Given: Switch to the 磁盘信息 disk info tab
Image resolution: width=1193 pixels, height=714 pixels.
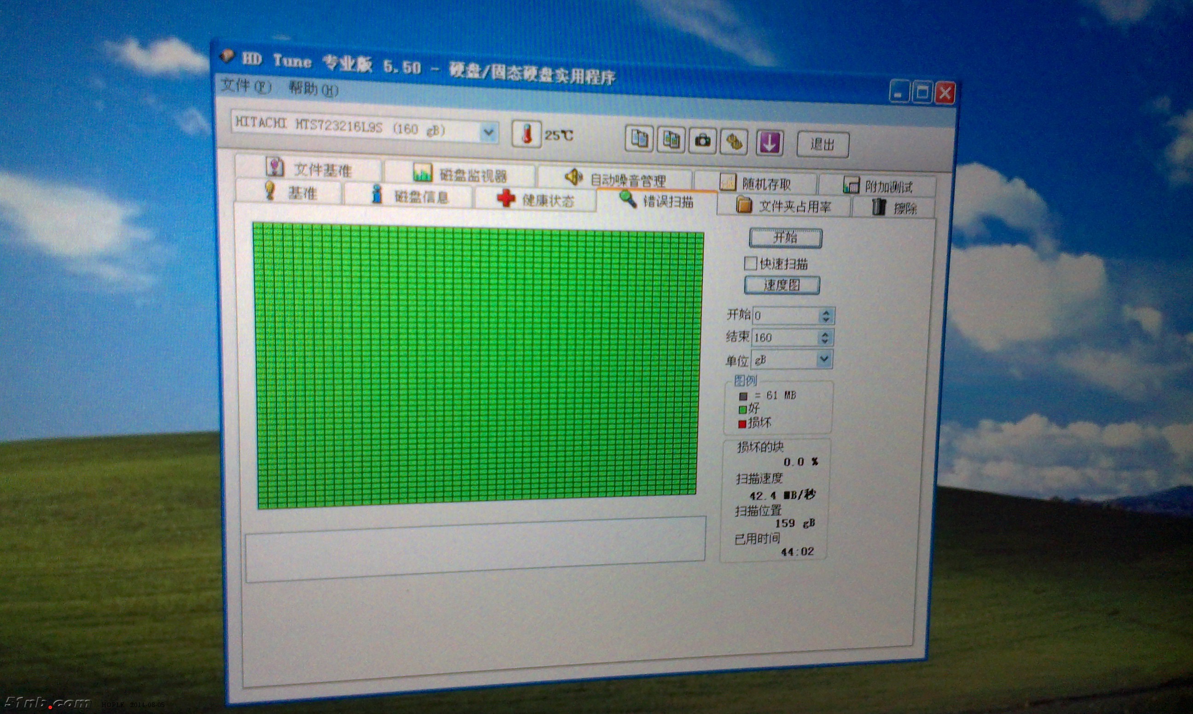Looking at the screenshot, I should pyautogui.click(x=423, y=196).
